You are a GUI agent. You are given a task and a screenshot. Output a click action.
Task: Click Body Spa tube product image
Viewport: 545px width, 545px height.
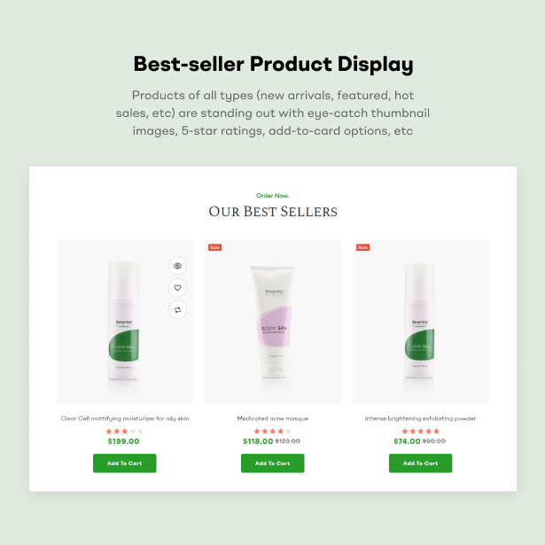coord(273,322)
